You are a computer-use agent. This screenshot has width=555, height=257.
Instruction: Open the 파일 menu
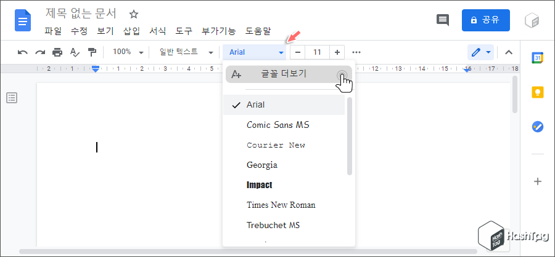[53, 31]
